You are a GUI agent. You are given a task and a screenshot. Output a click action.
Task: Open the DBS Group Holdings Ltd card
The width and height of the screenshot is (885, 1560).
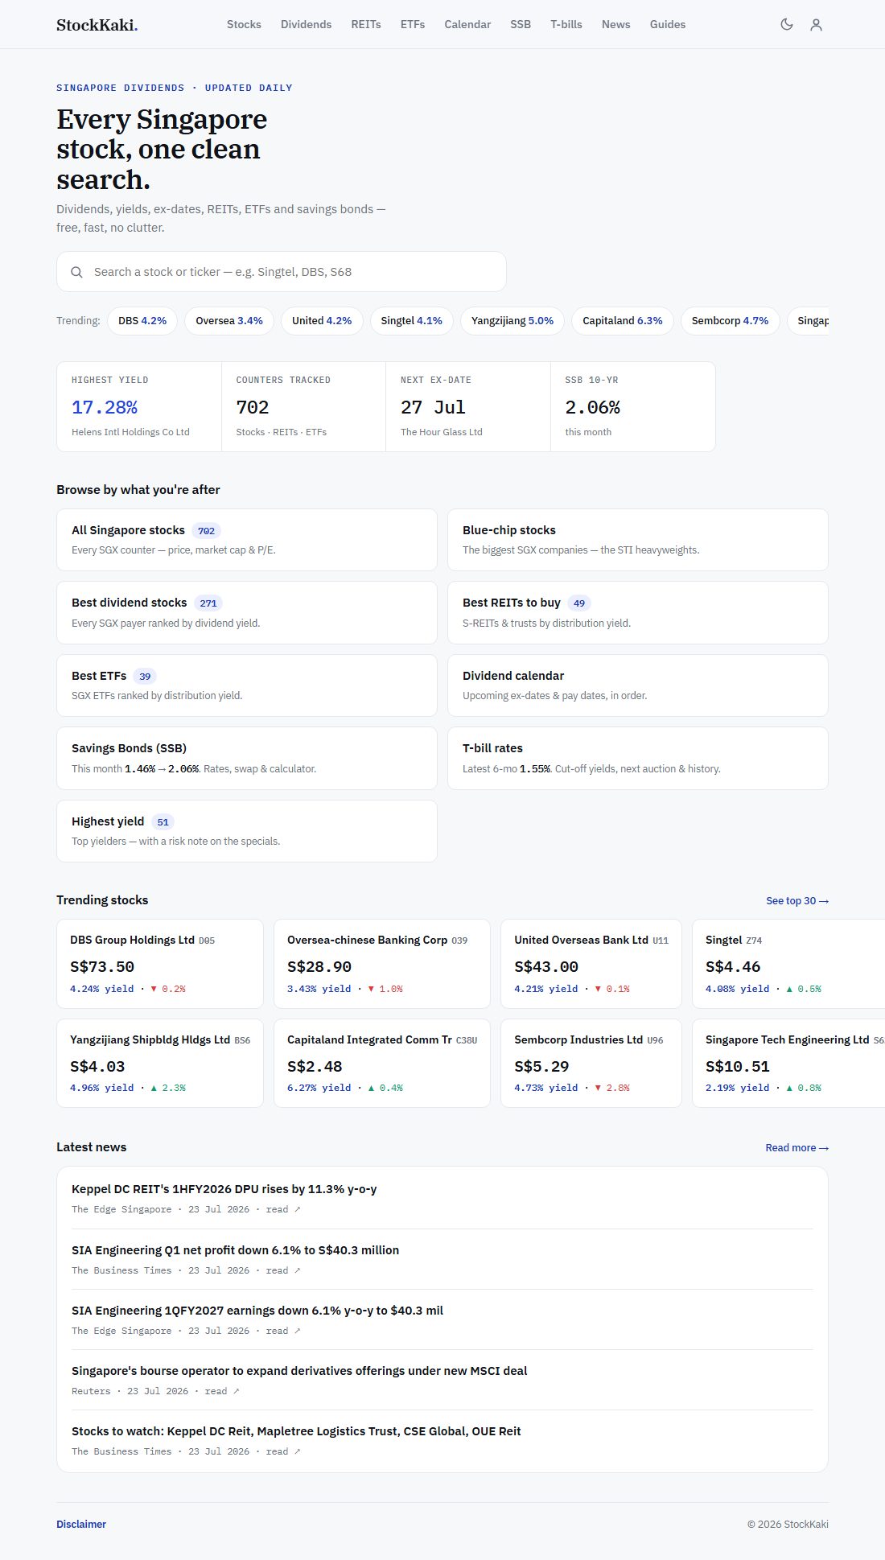[x=160, y=964]
